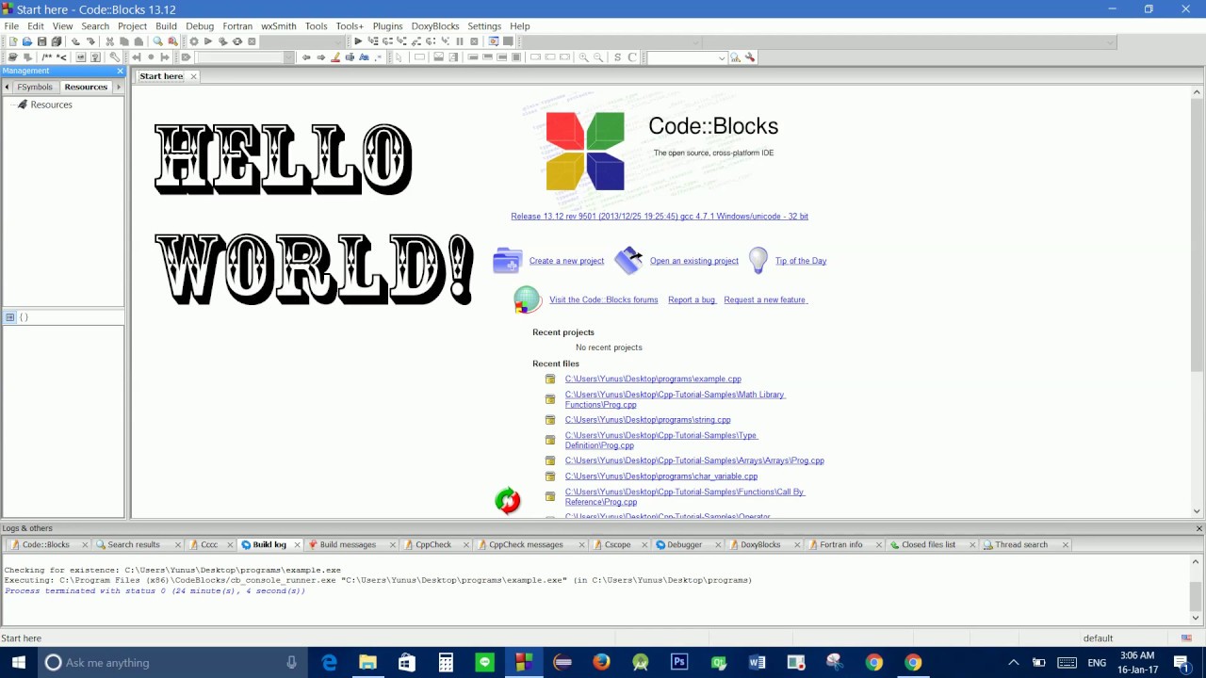Click the Abort build icon
1206x678 pixels.
252,41
